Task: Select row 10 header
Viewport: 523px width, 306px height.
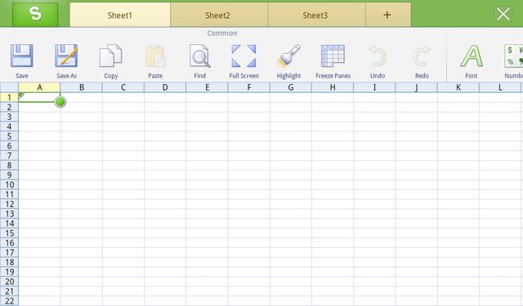Action: point(9,184)
